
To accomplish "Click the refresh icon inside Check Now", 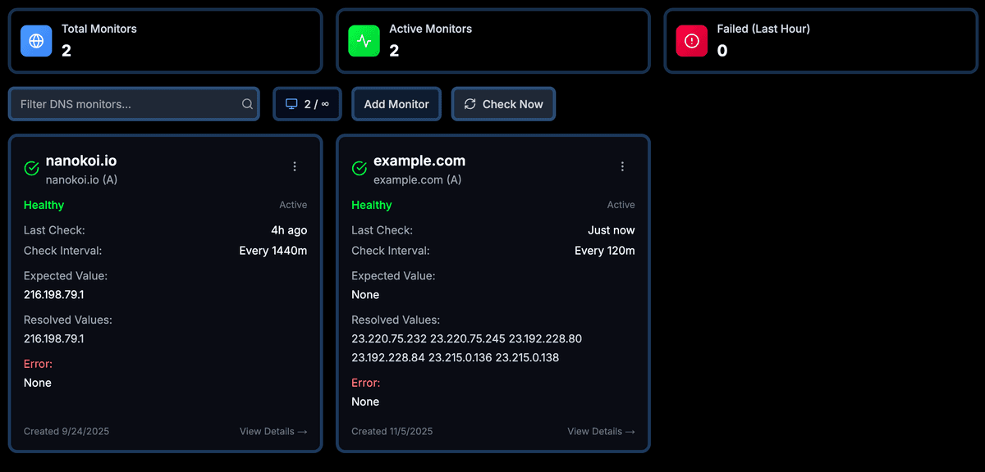I will click(470, 104).
